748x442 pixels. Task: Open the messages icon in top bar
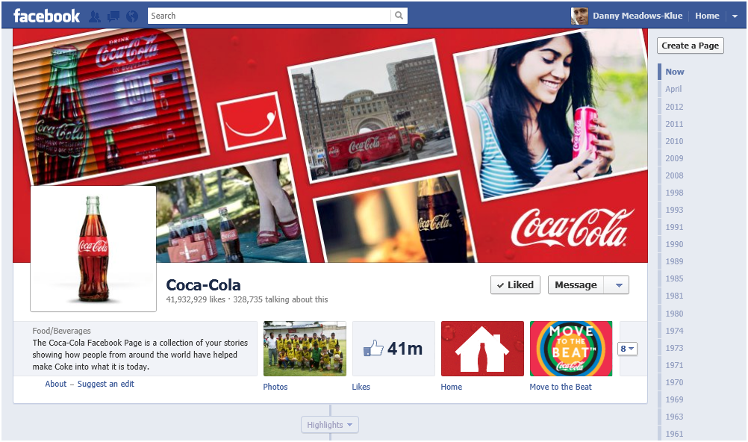click(113, 16)
